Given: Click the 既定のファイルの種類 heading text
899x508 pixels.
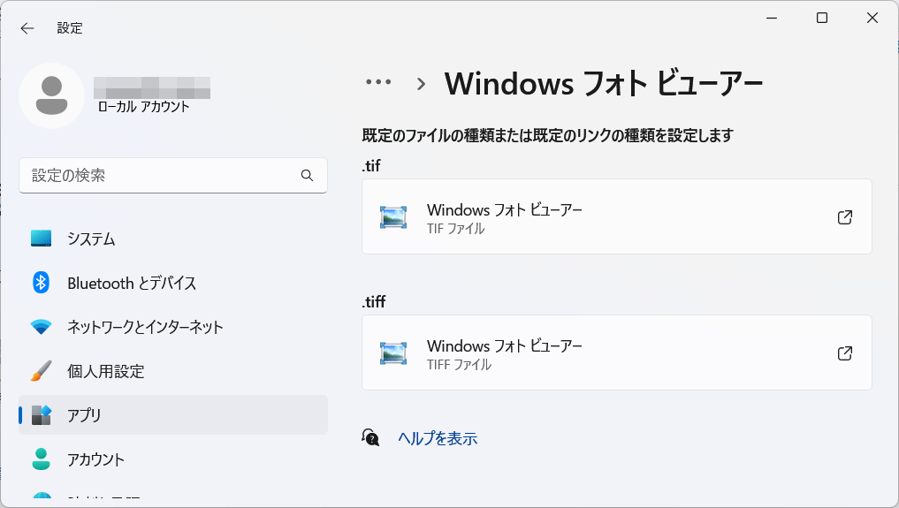Looking at the screenshot, I should click(x=547, y=136).
